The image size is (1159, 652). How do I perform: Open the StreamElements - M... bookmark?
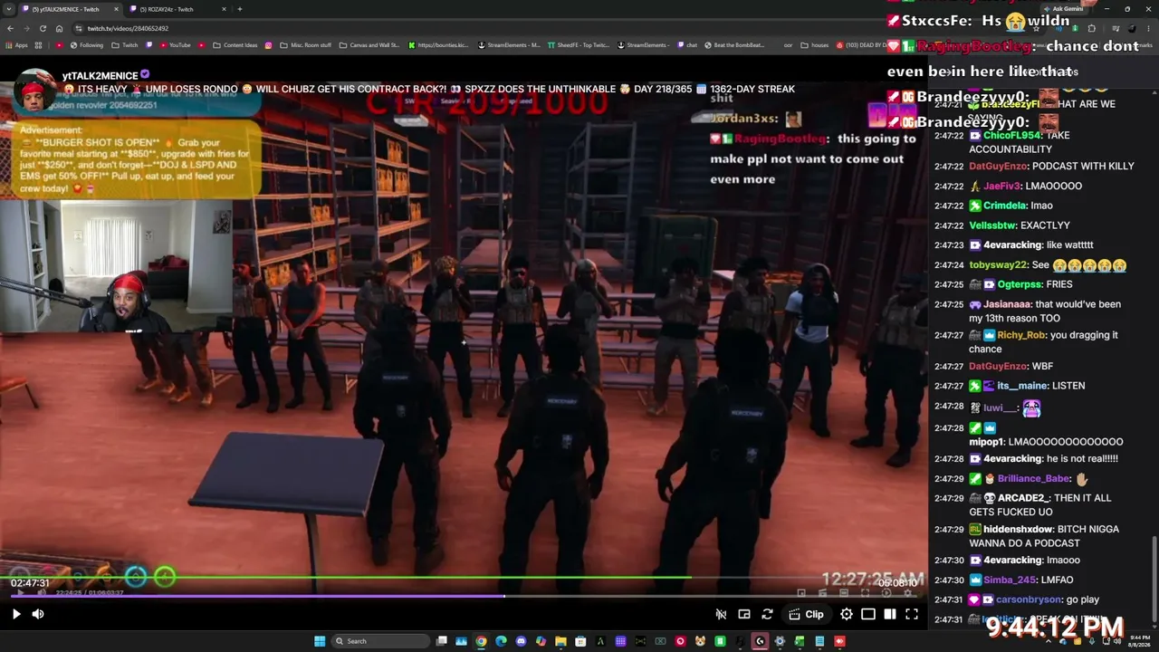508,45
